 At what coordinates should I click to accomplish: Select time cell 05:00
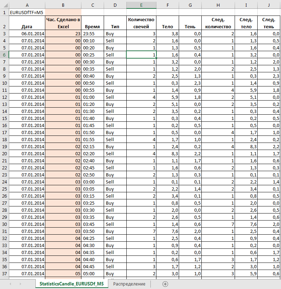93,274
